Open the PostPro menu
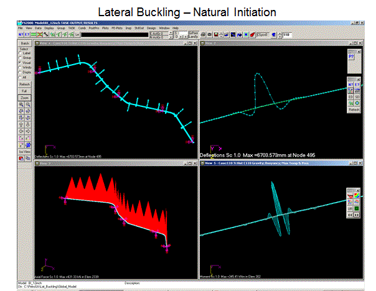The height and width of the screenshot is (291, 376). coord(95,28)
